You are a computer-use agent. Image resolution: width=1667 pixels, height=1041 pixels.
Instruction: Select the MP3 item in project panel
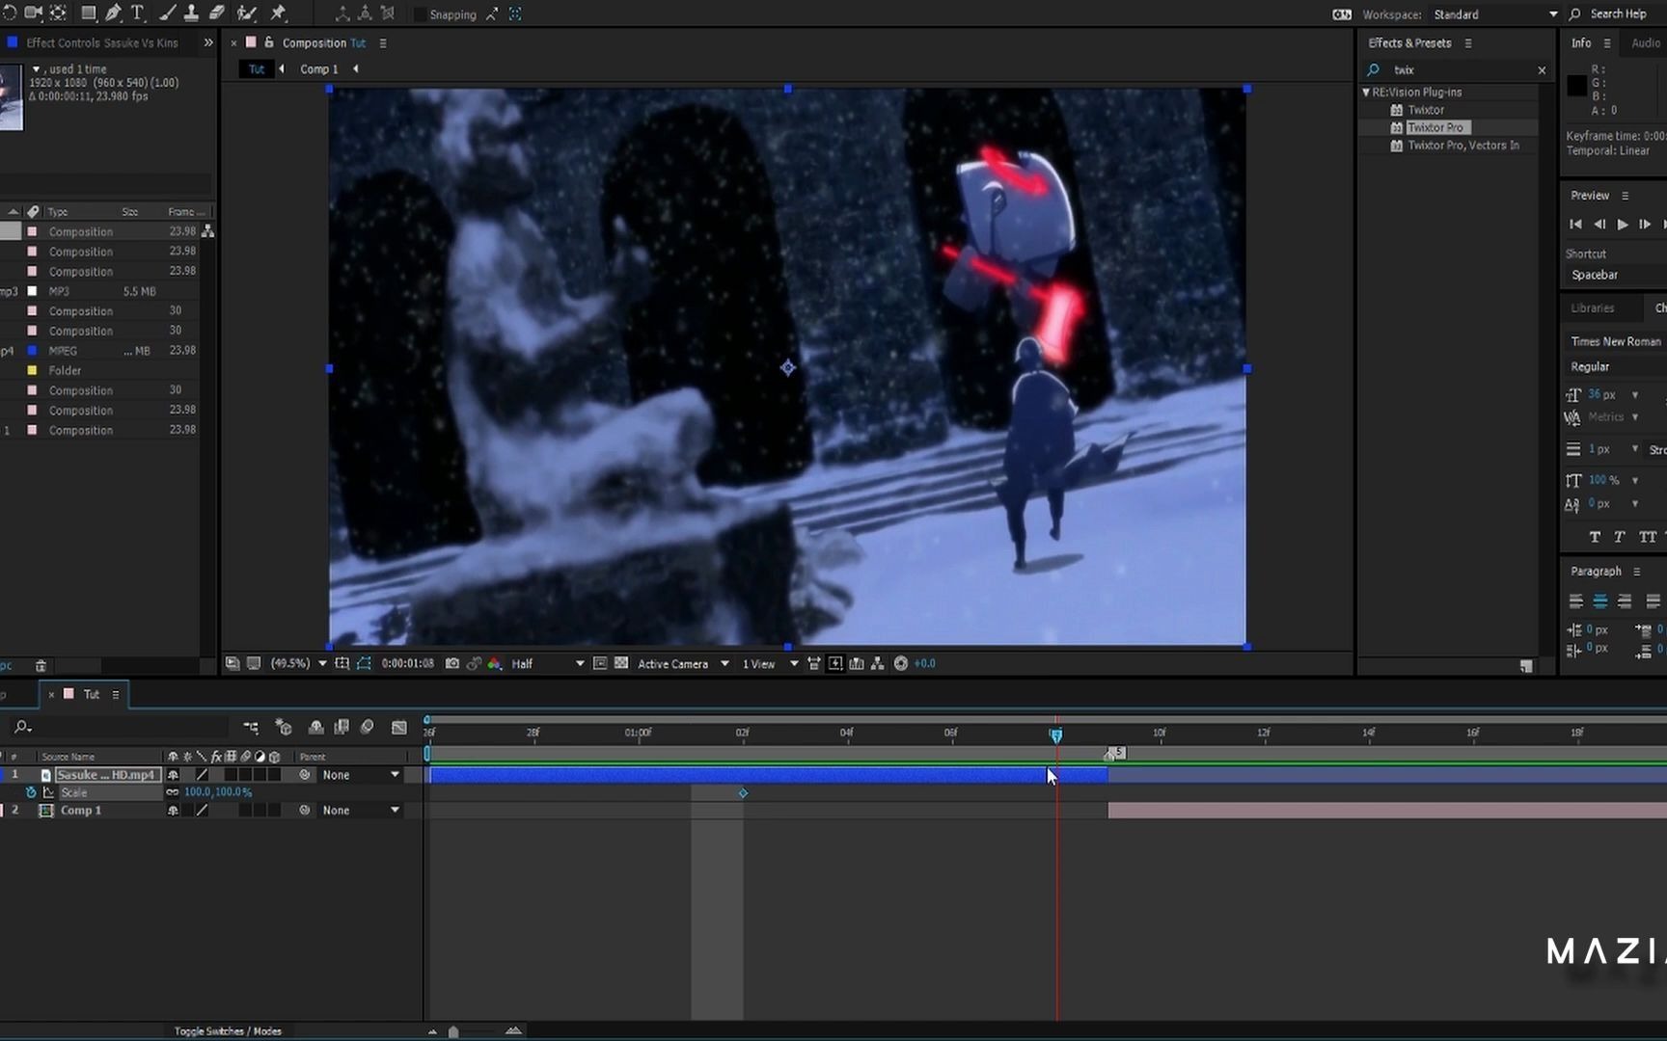coord(59,291)
